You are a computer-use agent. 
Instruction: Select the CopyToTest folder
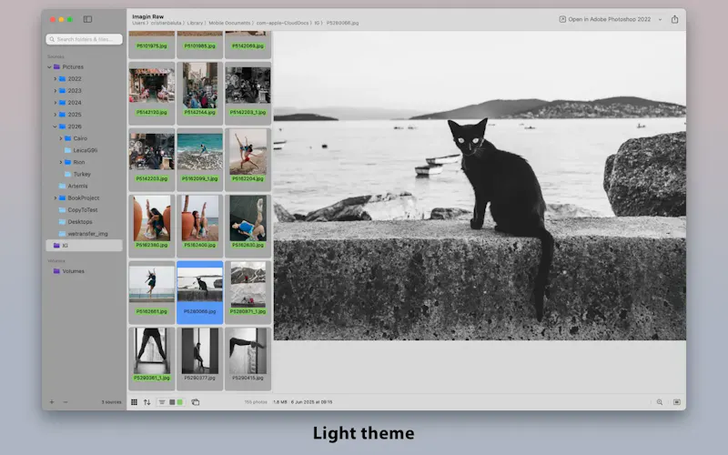pyautogui.click(x=84, y=210)
